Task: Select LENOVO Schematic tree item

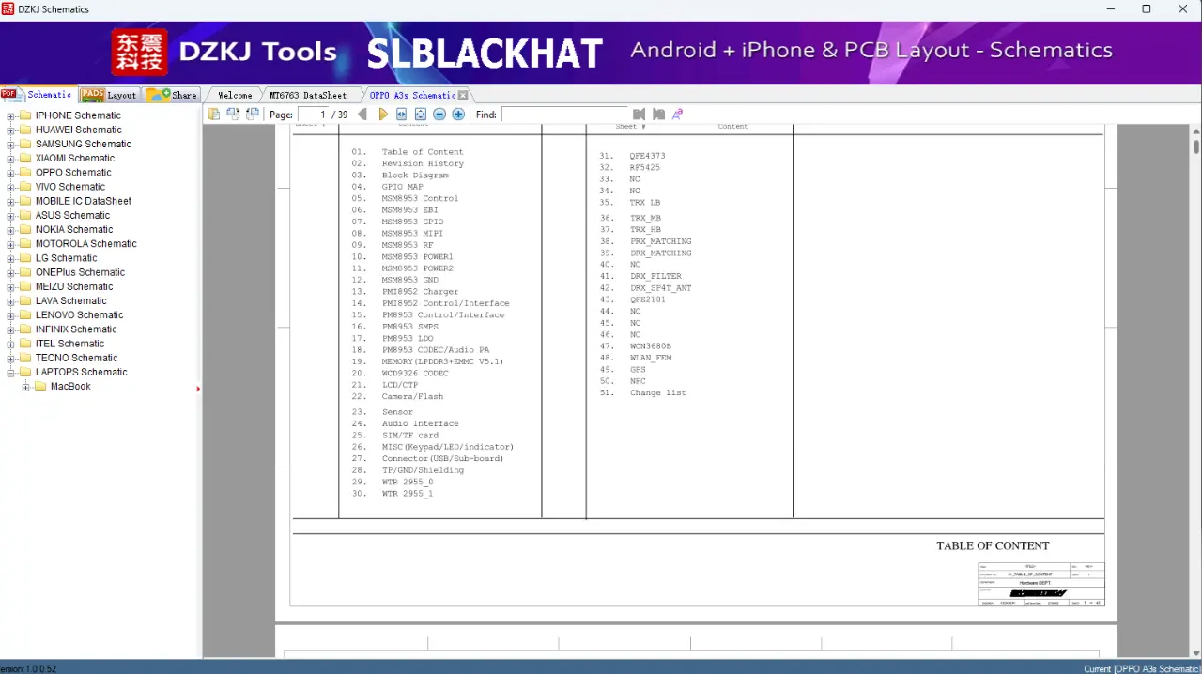Action: tap(79, 314)
